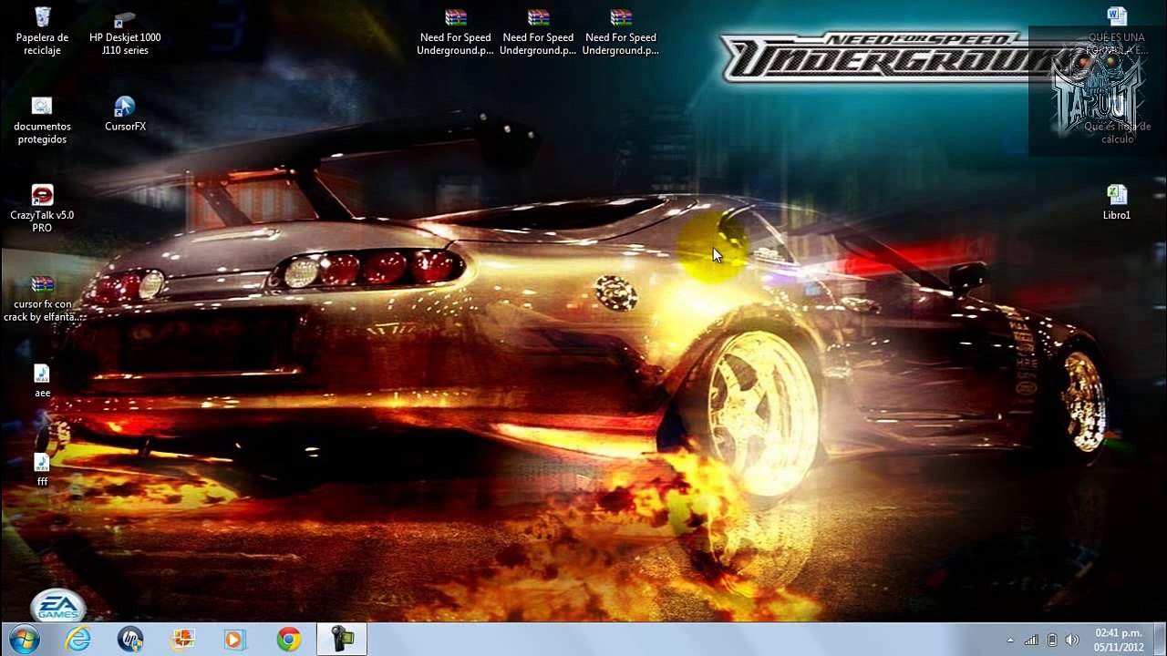Select the CursorFX desktop shortcut
The width and height of the screenshot is (1167, 656).
point(125,114)
